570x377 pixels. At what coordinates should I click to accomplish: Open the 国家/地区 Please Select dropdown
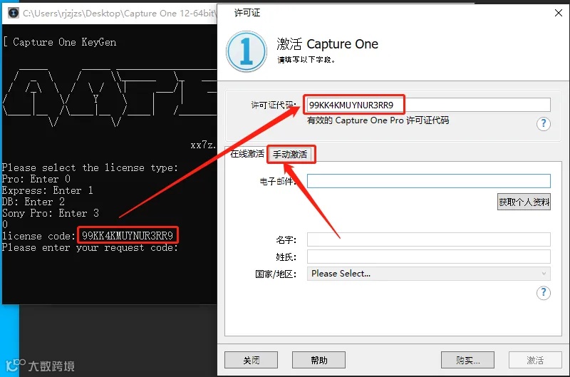429,274
